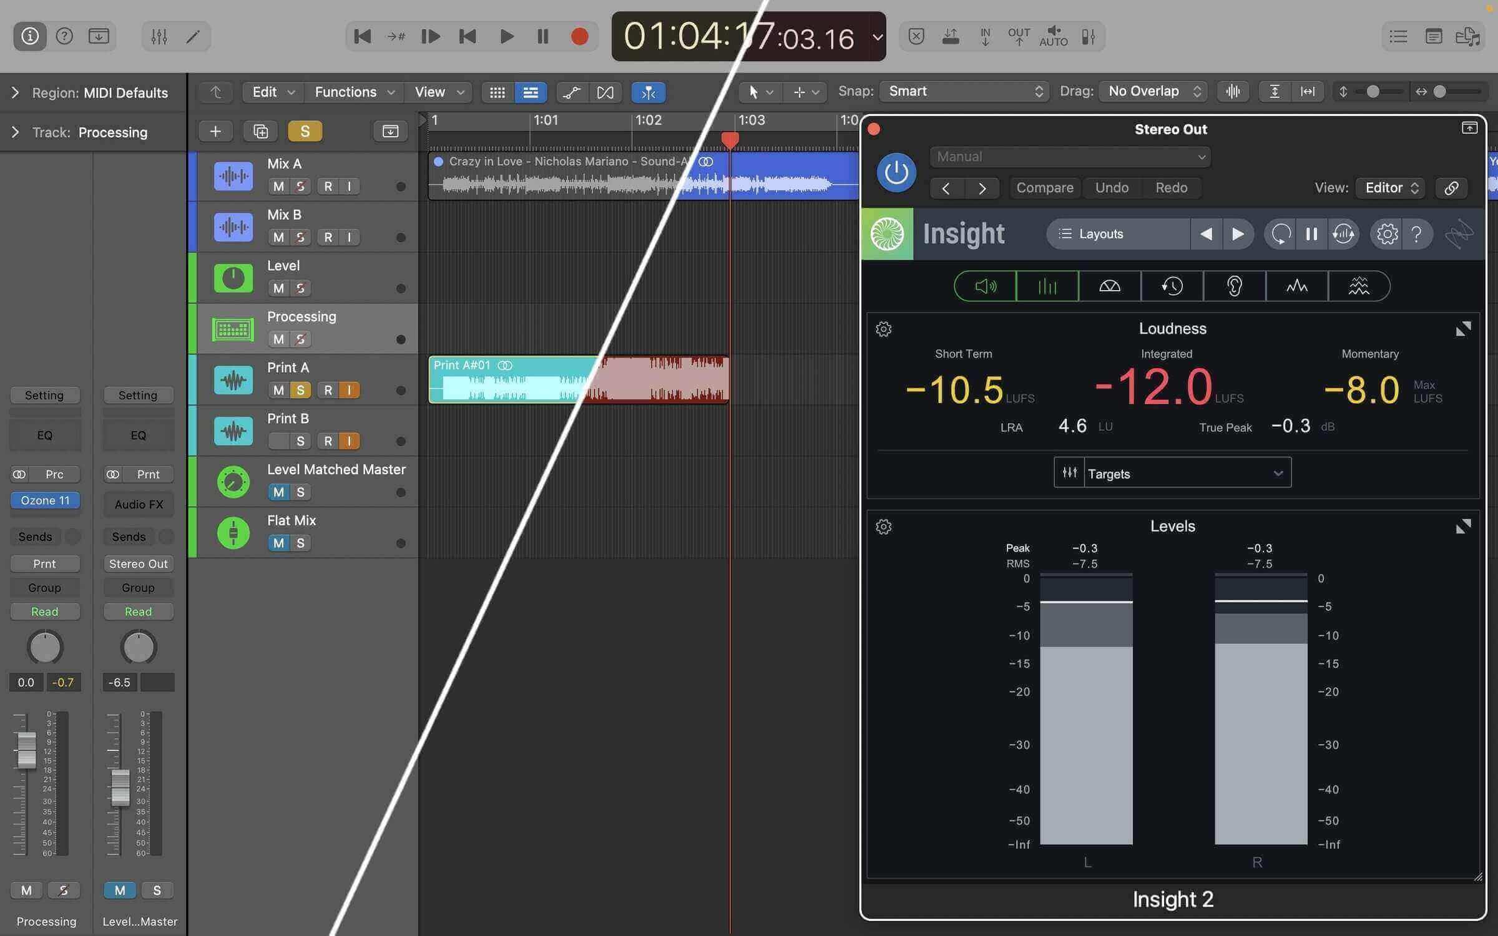
Task: Open the Editors pencil button
Action: tap(193, 37)
